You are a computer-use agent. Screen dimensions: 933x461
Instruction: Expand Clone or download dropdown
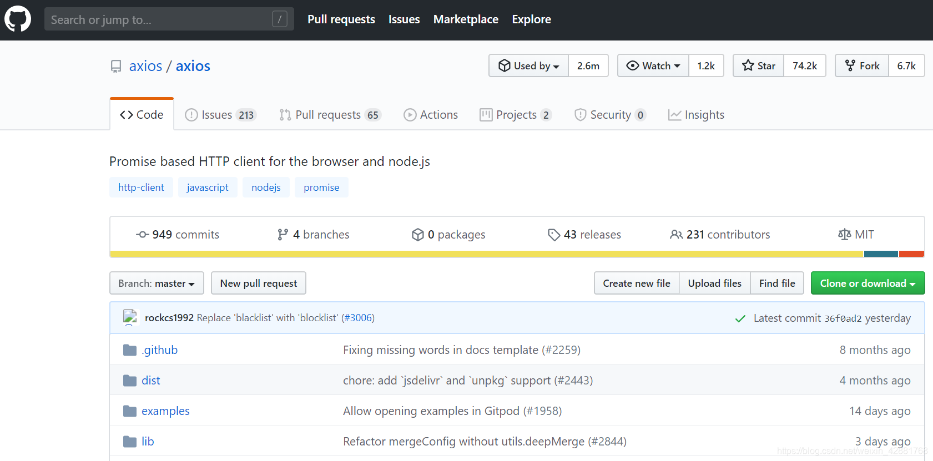pyautogui.click(x=868, y=283)
